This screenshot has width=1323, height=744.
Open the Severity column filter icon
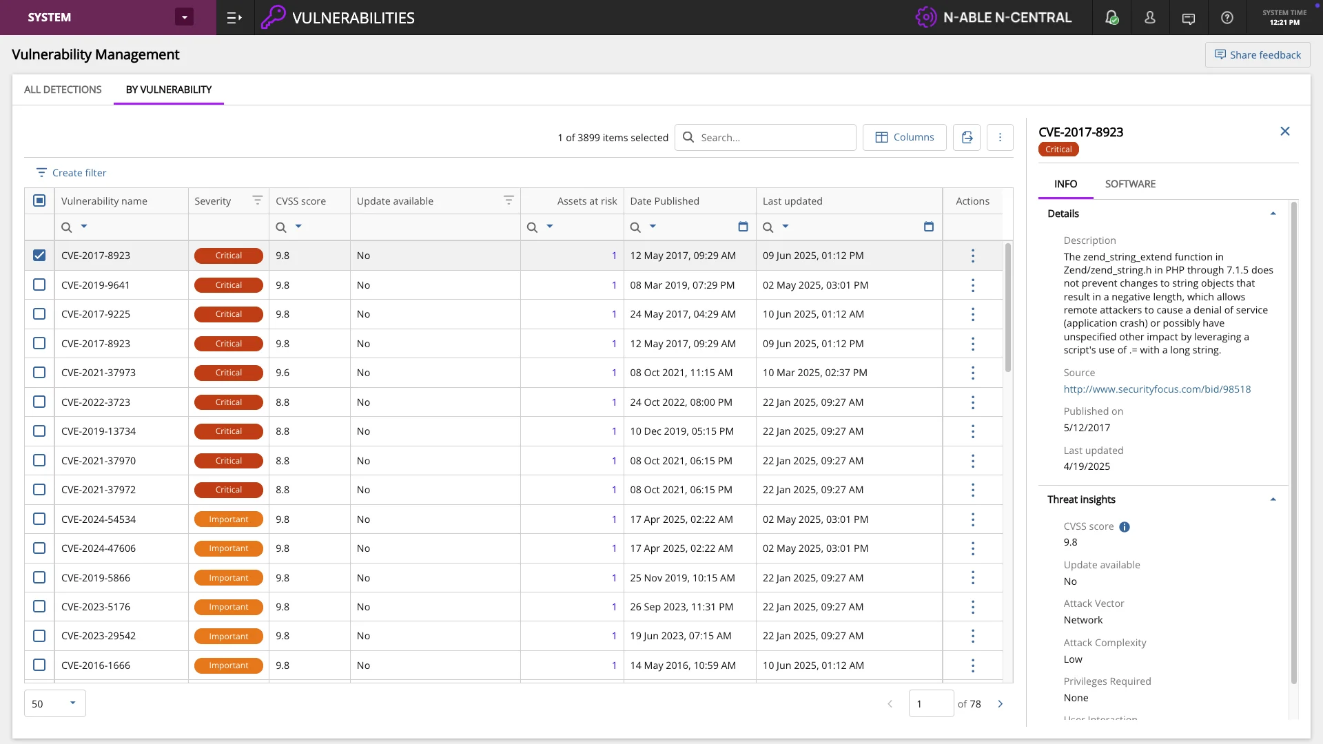click(257, 200)
